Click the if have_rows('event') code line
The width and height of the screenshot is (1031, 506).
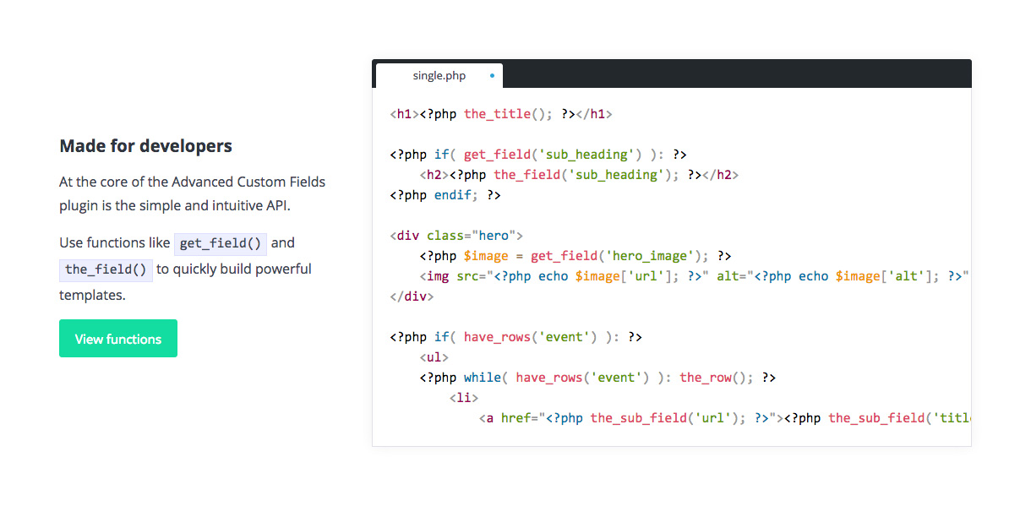(516, 337)
